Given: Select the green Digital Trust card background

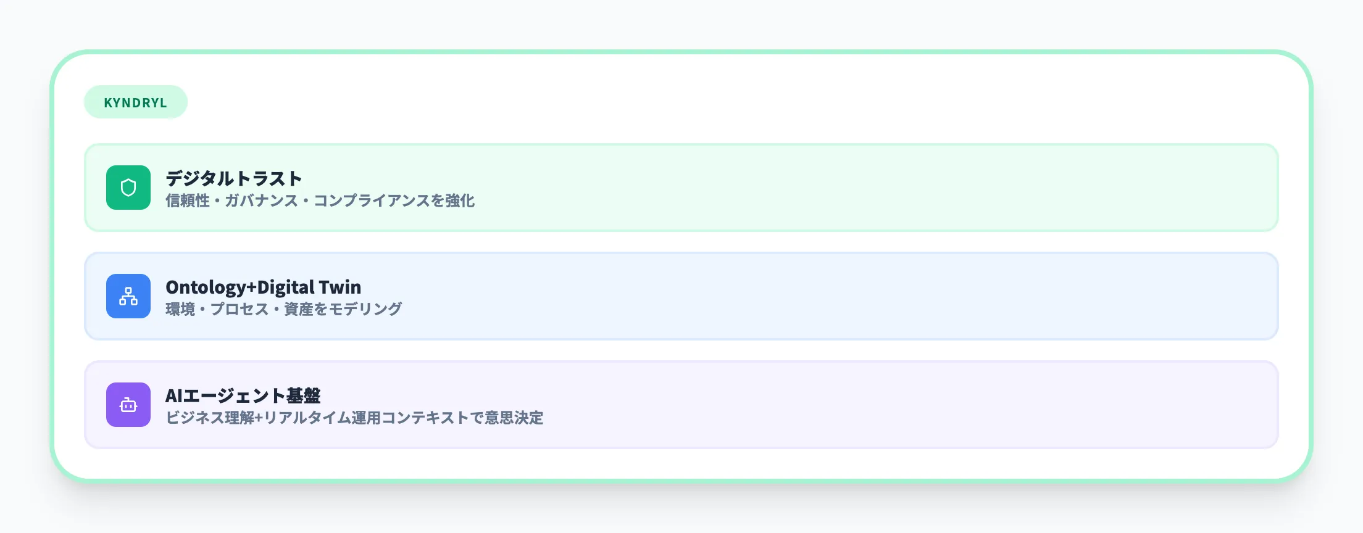Looking at the screenshot, I should tap(864, 188).
